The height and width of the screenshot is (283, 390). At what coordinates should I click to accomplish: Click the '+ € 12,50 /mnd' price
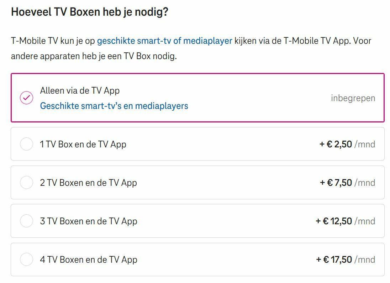[345, 221]
